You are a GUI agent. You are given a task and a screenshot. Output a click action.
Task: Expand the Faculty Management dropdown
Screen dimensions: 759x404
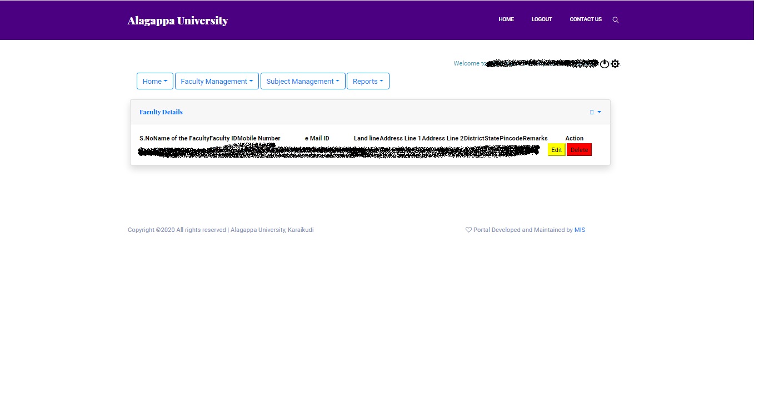pos(217,81)
